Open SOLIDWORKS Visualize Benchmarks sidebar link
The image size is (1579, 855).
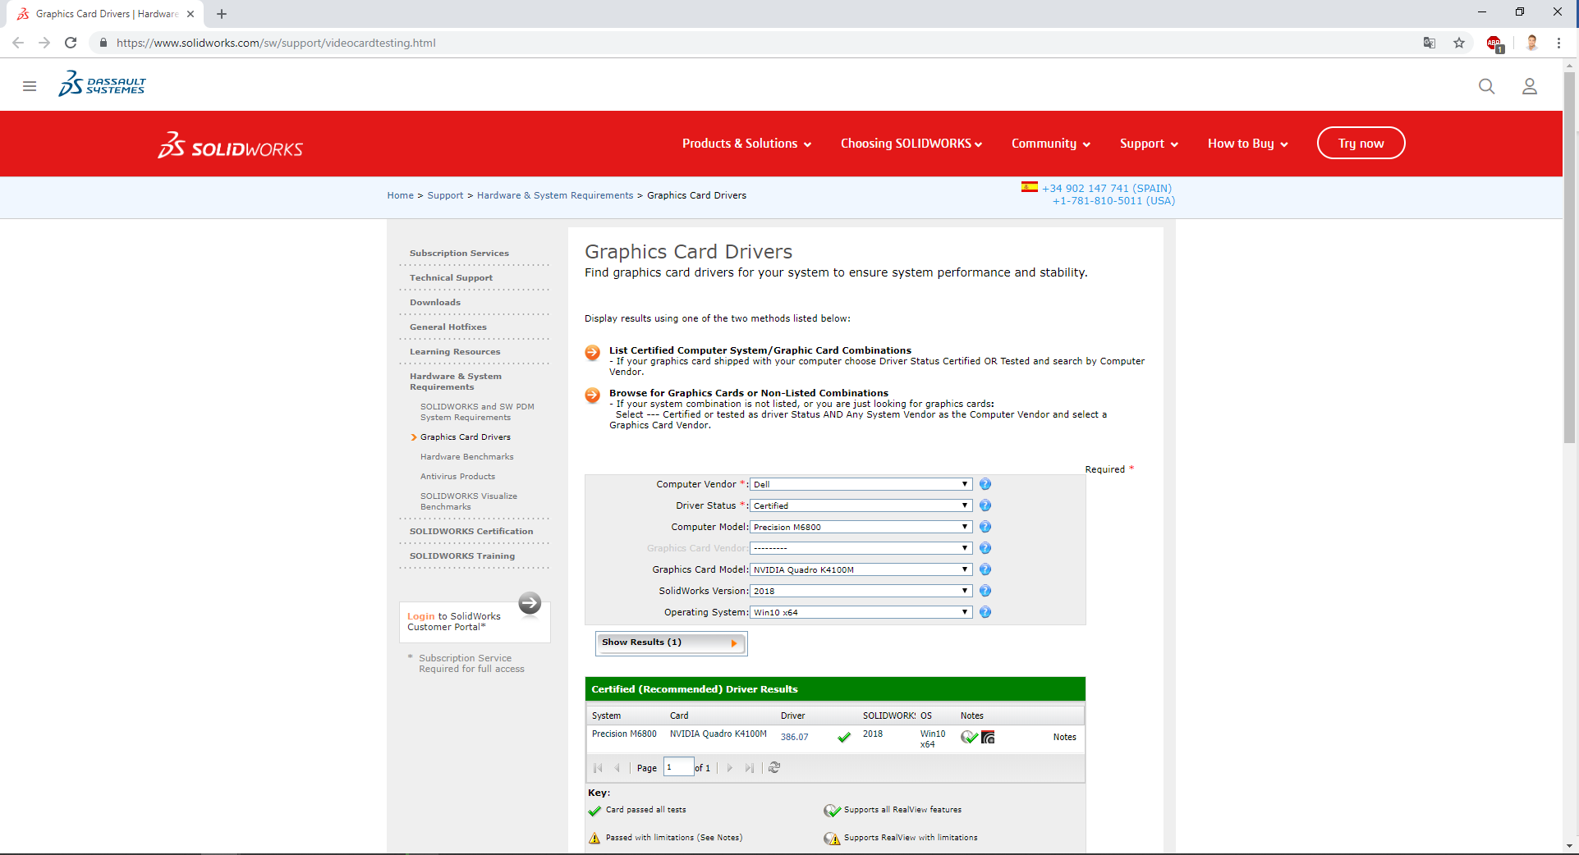coord(469,501)
